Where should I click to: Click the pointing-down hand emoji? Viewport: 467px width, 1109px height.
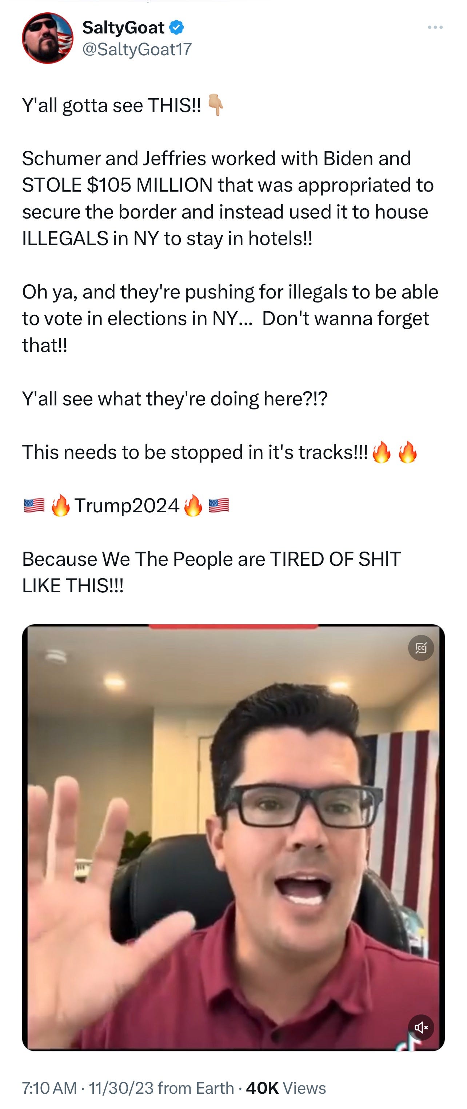pyautogui.click(x=215, y=105)
